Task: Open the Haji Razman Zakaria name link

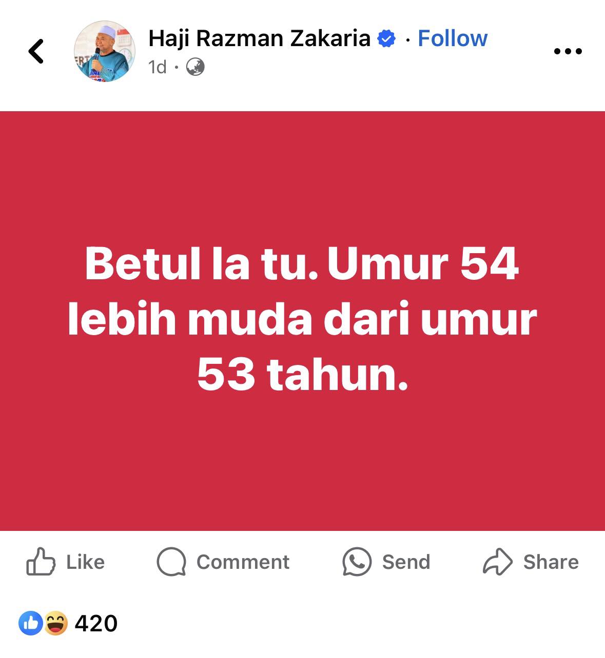Action: (259, 38)
